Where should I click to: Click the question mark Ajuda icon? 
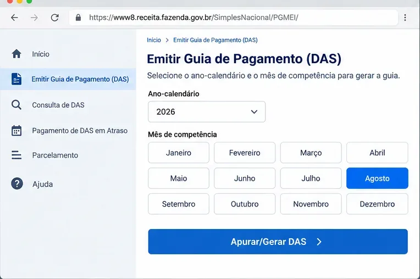coord(17,184)
